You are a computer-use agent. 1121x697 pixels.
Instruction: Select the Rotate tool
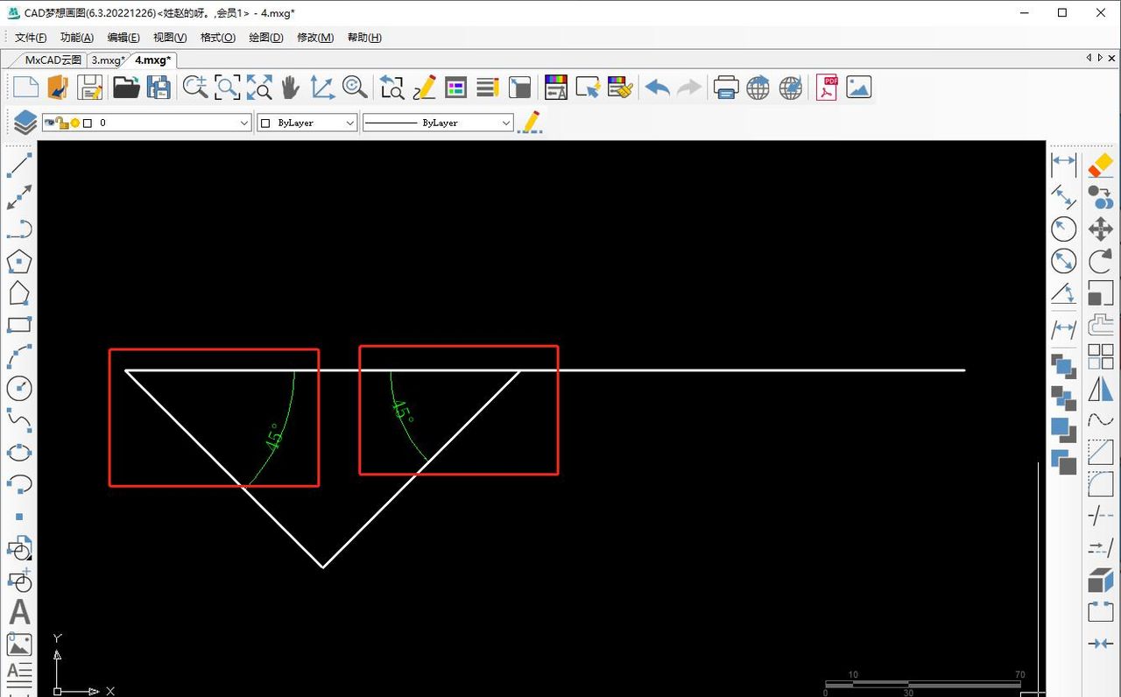pos(1101,261)
